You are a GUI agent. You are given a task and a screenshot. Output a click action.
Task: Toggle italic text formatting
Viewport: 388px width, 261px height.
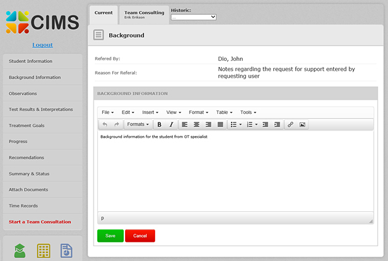[171, 124]
